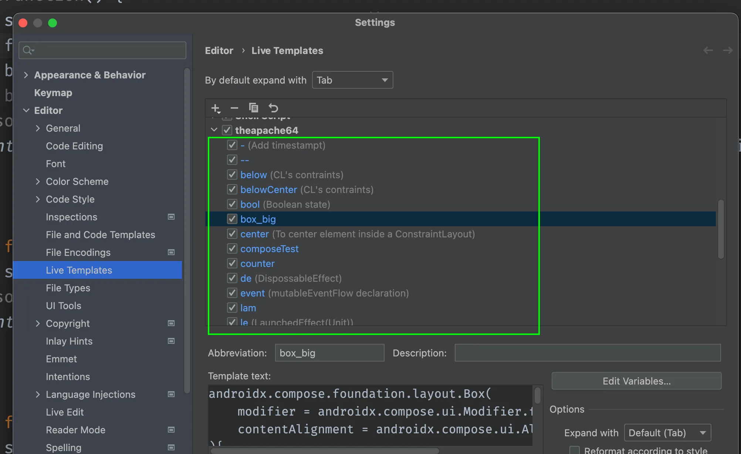Click the Inlay Hints project-level settings icon
741x454 pixels.
[x=171, y=341]
